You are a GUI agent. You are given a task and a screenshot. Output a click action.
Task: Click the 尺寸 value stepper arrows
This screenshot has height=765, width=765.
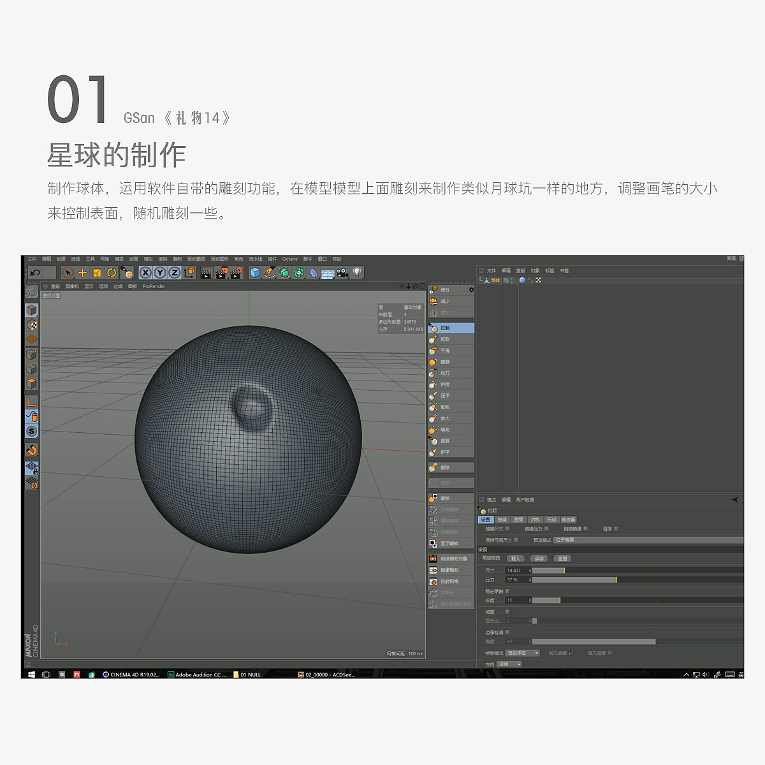[x=530, y=571]
